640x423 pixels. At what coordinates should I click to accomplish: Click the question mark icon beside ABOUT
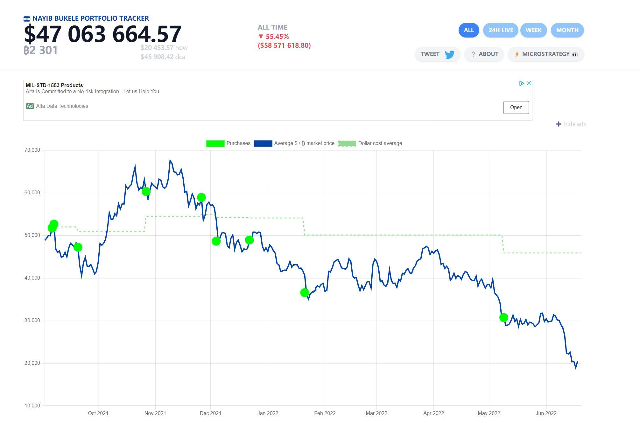tap(474, 54)
